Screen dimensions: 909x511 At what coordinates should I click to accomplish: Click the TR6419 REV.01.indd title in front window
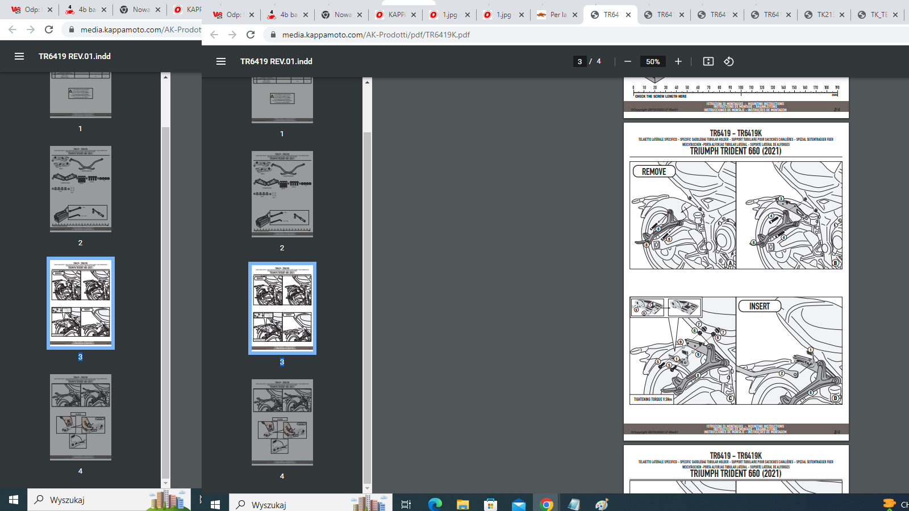(276, 61)
